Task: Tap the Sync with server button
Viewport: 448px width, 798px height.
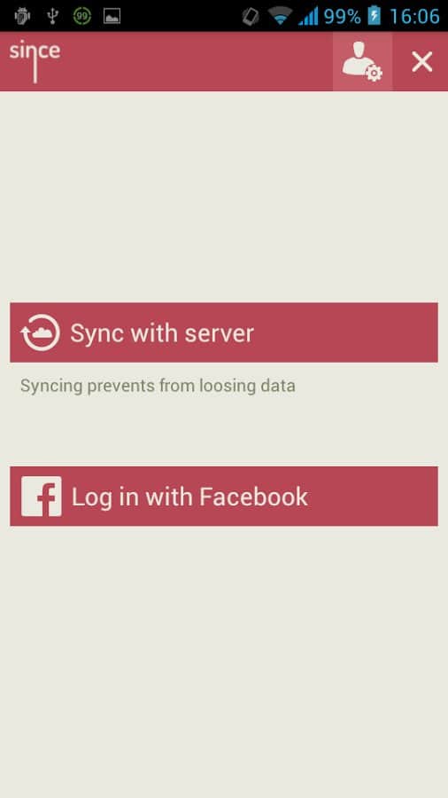Action: [x=224, y=332]
